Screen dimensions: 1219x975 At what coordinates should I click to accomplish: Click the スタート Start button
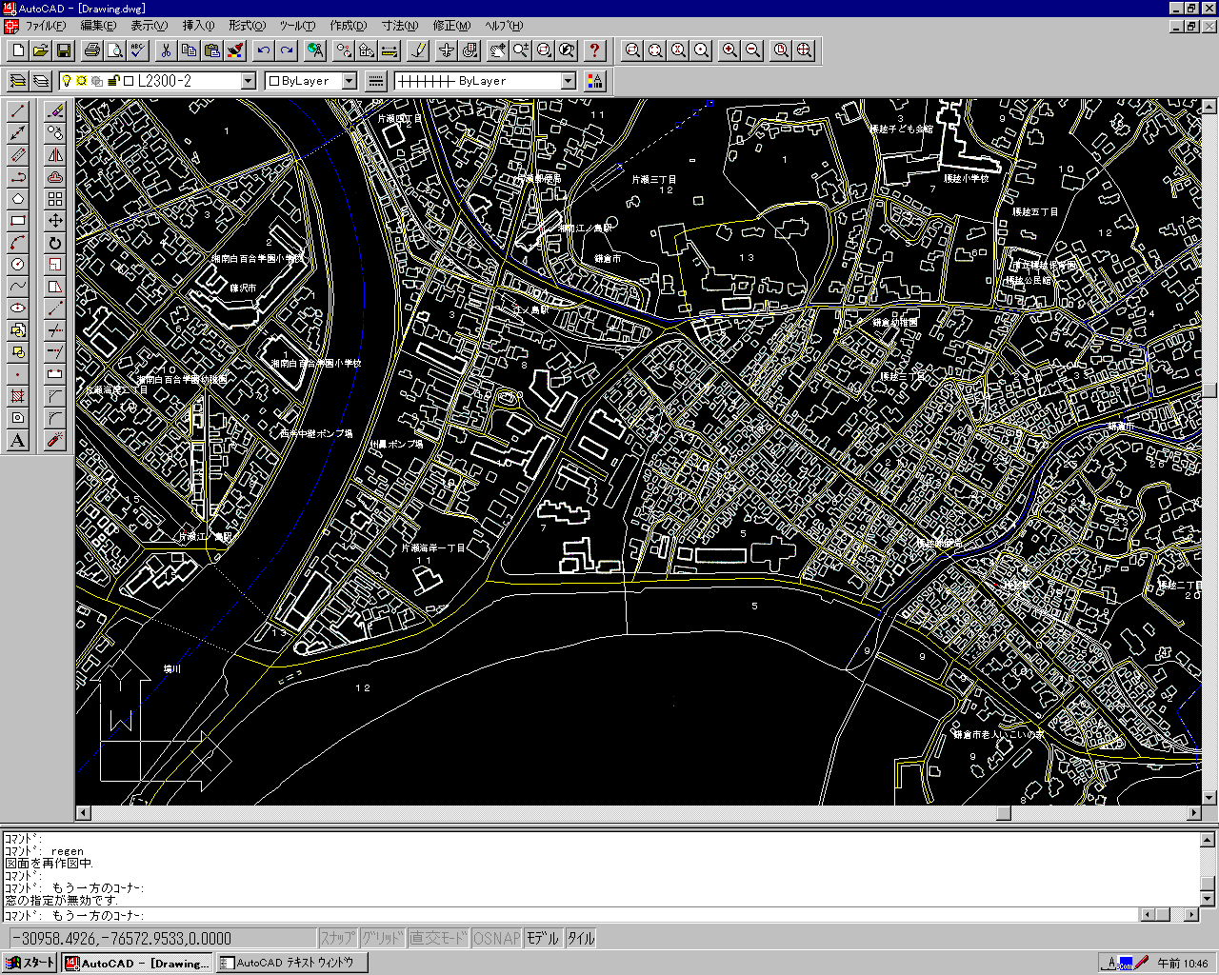pyautogui.click(x=30, y=963)
